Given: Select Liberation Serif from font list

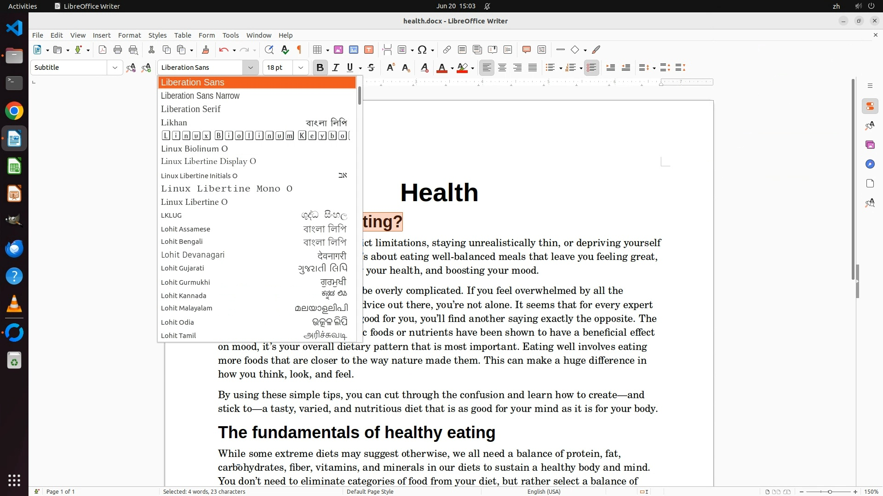Looking at the screenshot, I should tap(191, 109).
